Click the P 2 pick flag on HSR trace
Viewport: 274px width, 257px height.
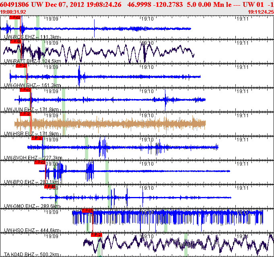coord(25,114)
